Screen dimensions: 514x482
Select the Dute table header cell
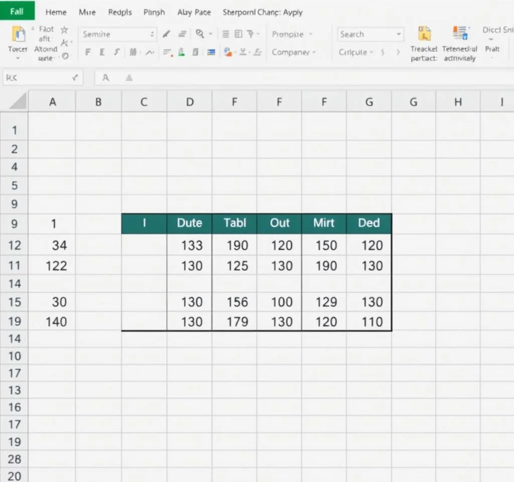pyautogui.click(x=189, y=223)
